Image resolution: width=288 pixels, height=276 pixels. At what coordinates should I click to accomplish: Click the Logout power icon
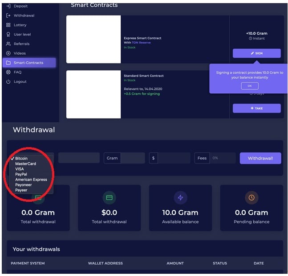coord(8,82)
